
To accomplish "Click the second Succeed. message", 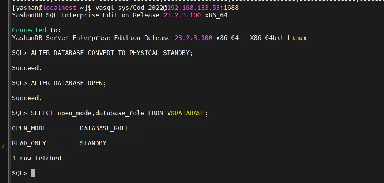I will click(x=27, y=98).
